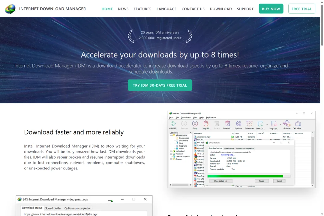Switch to Speed Limiter tab in mult.flv dialog
The height and width of the screenshot is (216, 324).
tap(229, 148)
